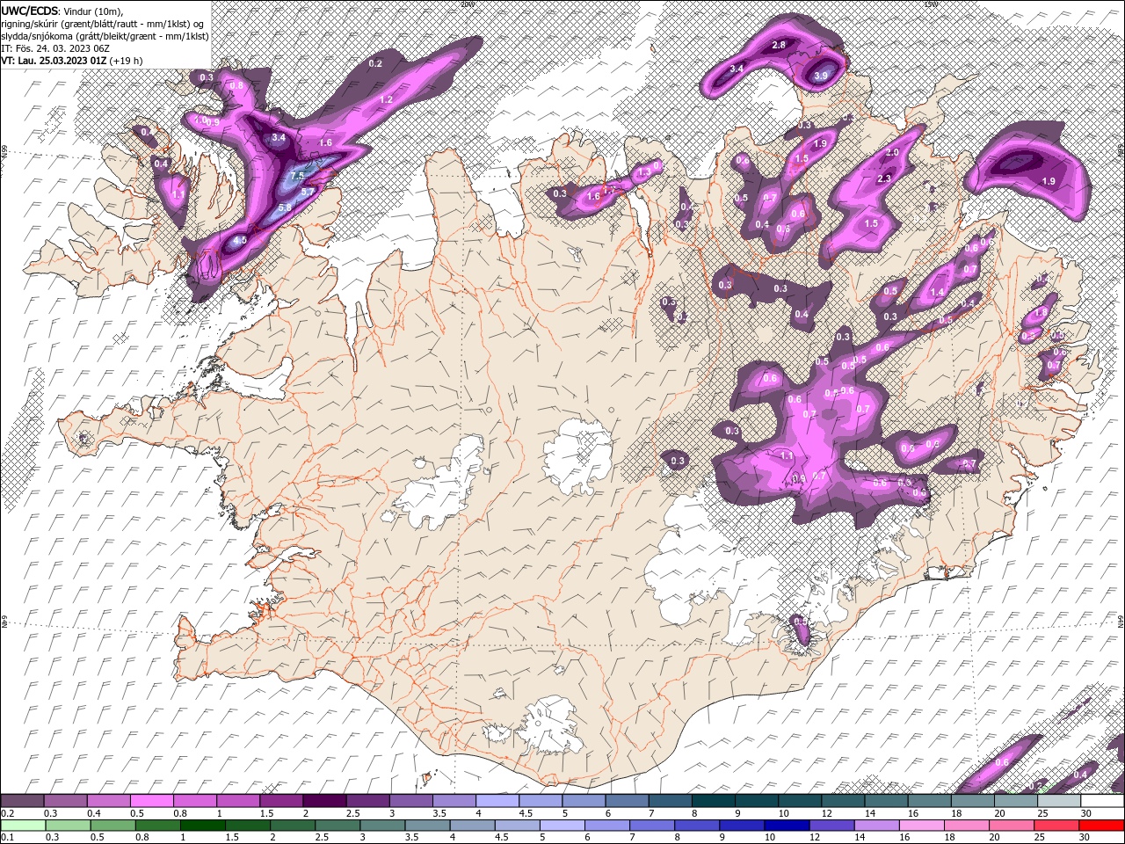Select the 'rigning/skúrir' legend description line

[104, 23]
